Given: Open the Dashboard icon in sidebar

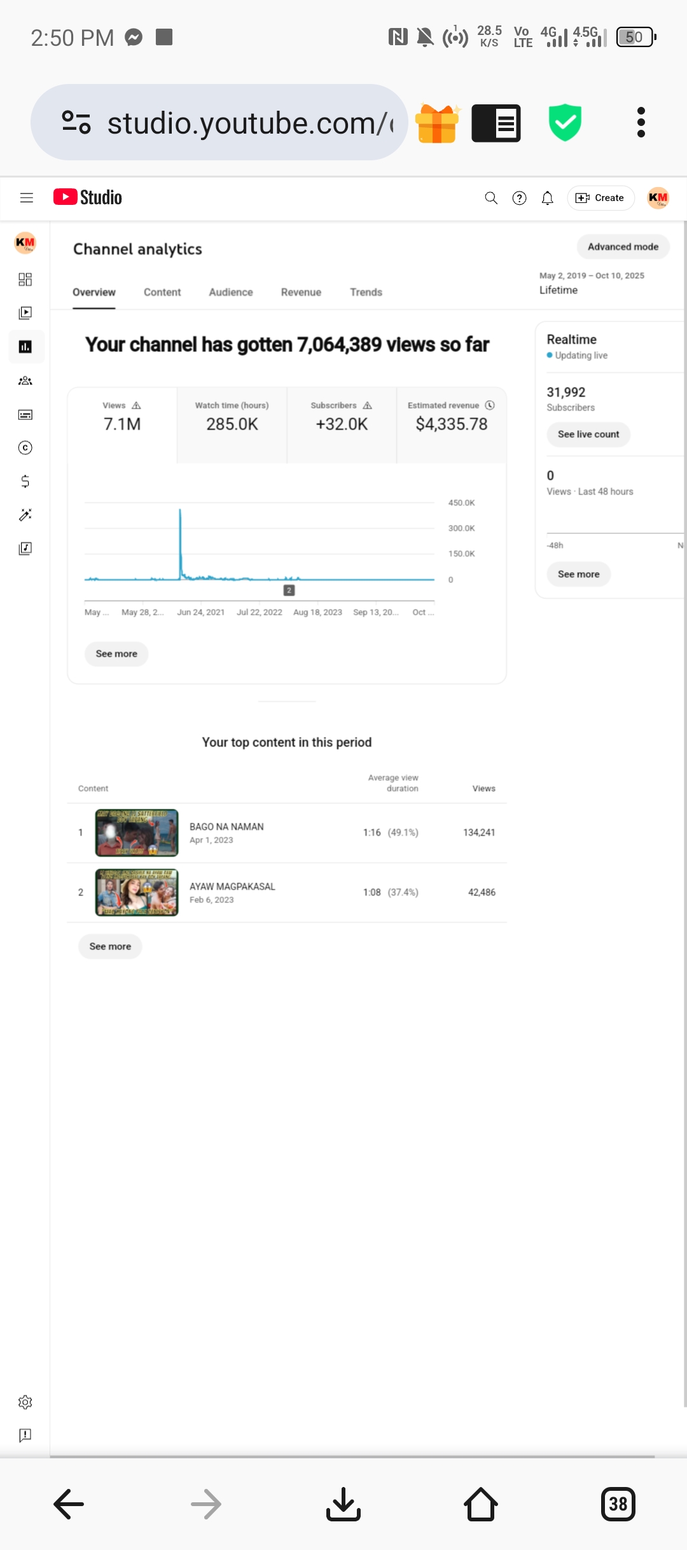Looking at the screenshot, I should 25,279.
